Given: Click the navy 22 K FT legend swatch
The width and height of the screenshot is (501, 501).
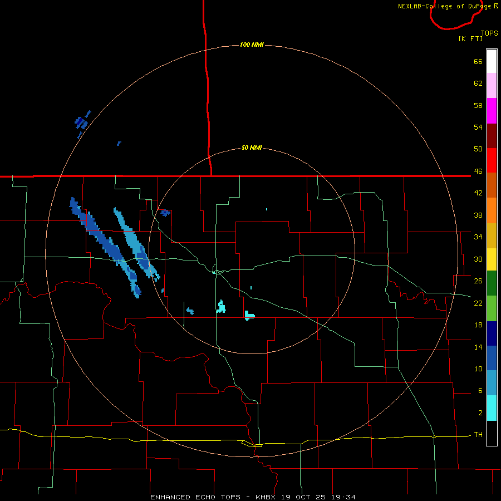Looking at the screenshot, I should click(492, 333).
